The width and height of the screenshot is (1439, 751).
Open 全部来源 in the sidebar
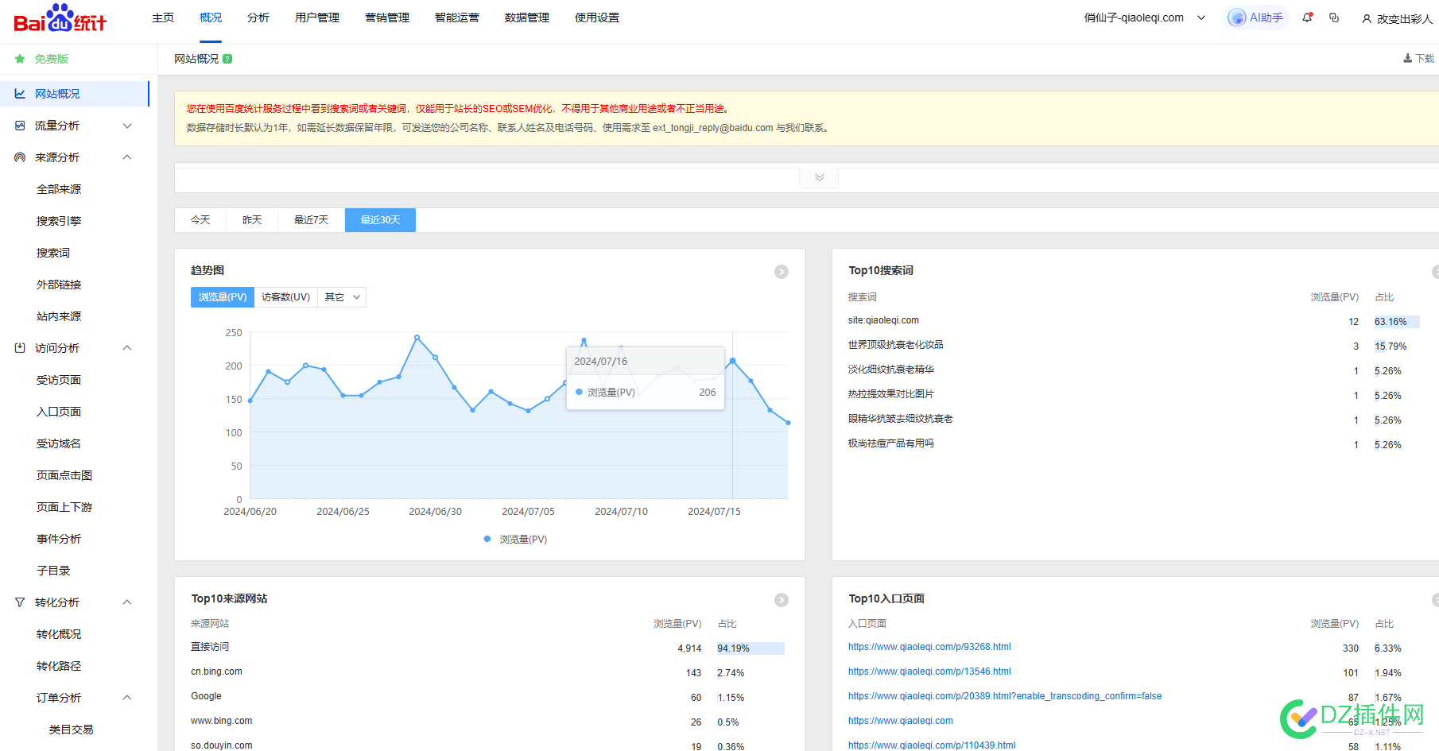pos(59,189)
